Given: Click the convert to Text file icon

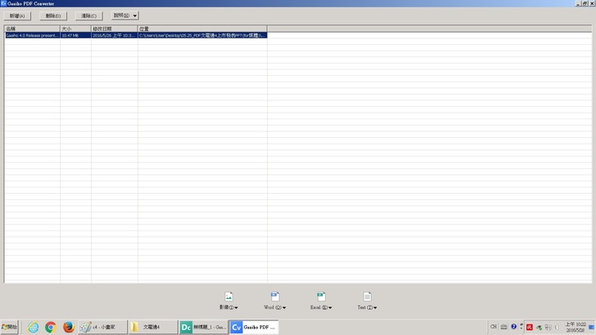Looking at the screenshot, I should click(x=367, y=297).
